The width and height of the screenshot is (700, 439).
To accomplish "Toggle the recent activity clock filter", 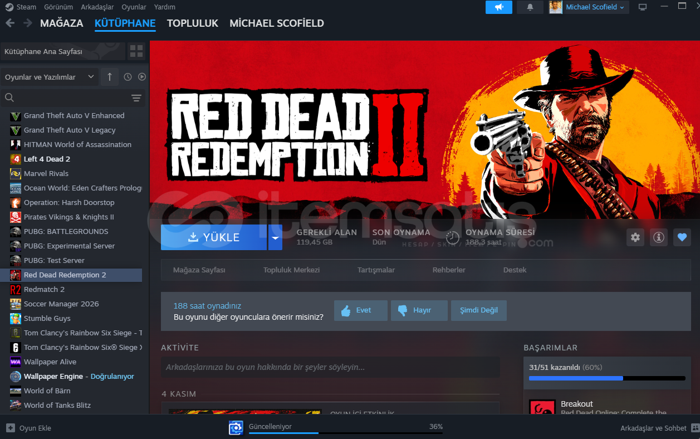I will click(128, 77).
